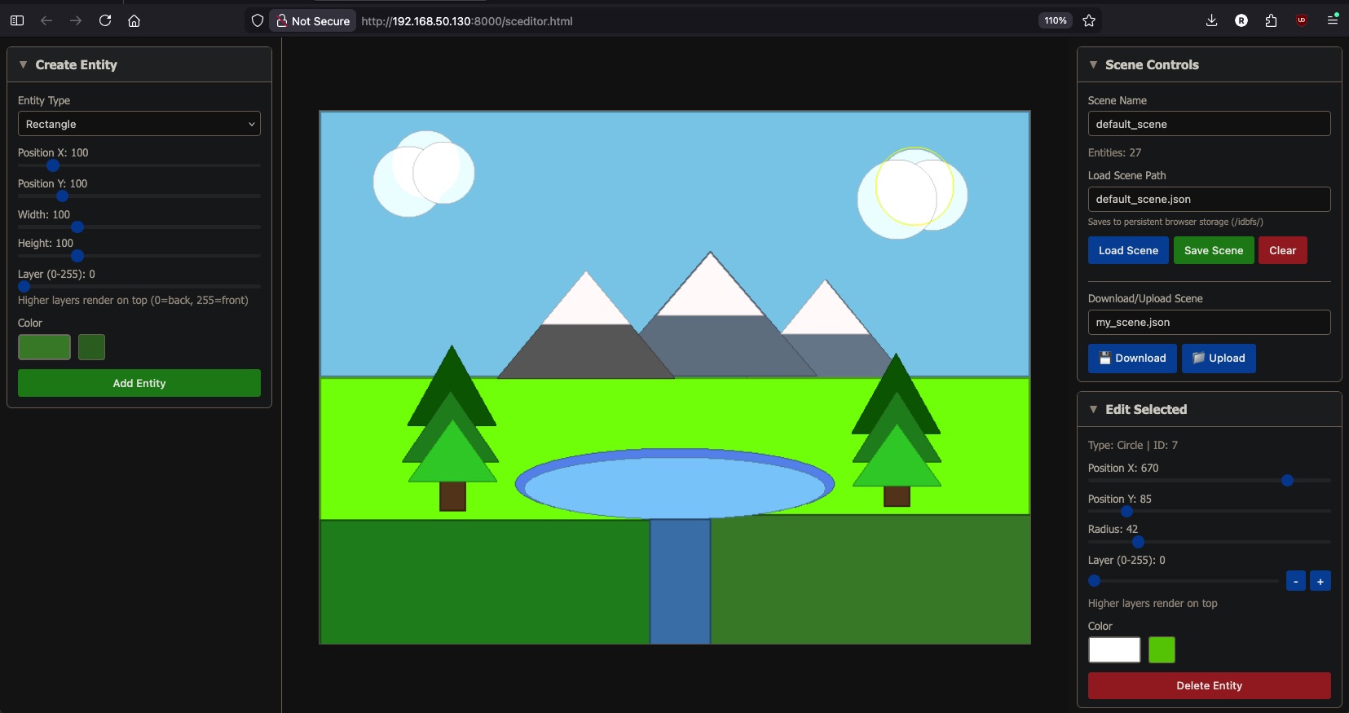Image resolution: width=1349 pixels, height=713 pixels.
Task: Bookmark this page with the star icon
Action: click(1089, 20)
